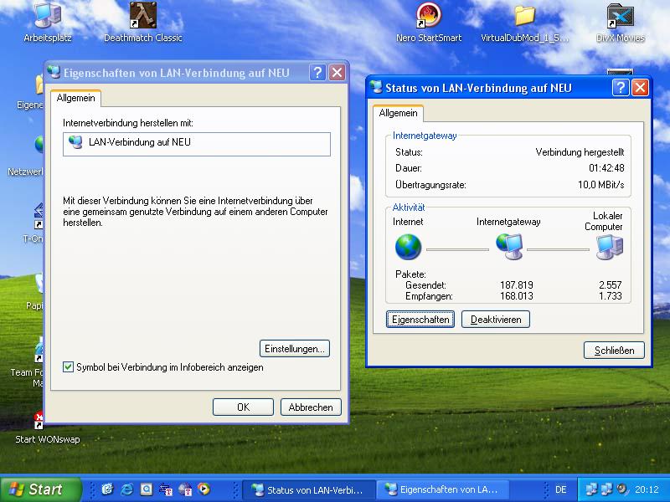670x502 pixels.
Task: Click the Eigenschaften button in Status window
Action: [x=420, y=320]
